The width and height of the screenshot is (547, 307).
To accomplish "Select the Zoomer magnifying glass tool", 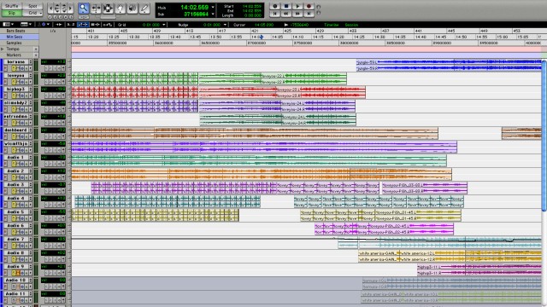I will pos(84,8).
